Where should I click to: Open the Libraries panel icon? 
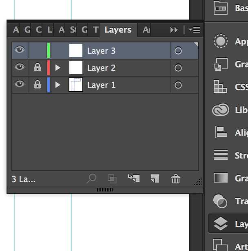221,110
